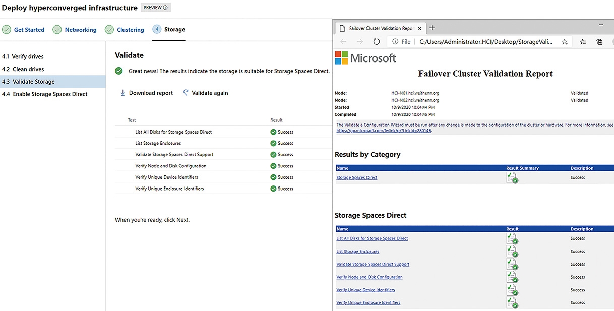The width and height of the screenshot is (614, 311).
Task: Click report result icon for Verify Unique Enclosure Identifiers
Action: coord(512,302)
